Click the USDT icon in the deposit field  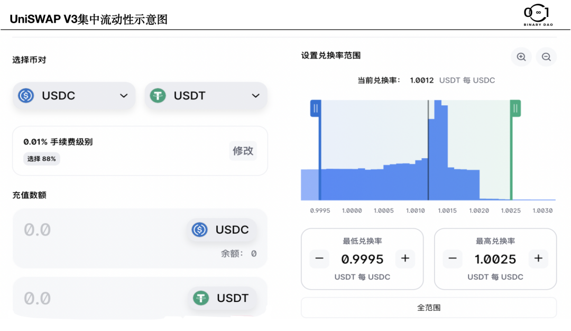(200, 298)
